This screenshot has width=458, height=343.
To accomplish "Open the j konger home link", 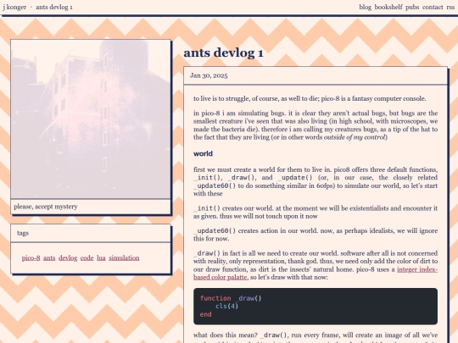I will (x=14, y=7).
